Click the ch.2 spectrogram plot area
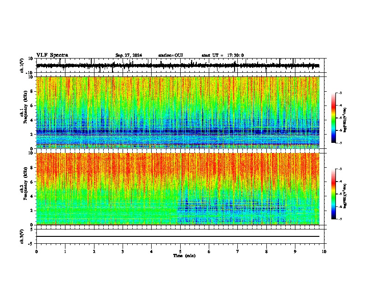365x282 pixels. [178, 189]
